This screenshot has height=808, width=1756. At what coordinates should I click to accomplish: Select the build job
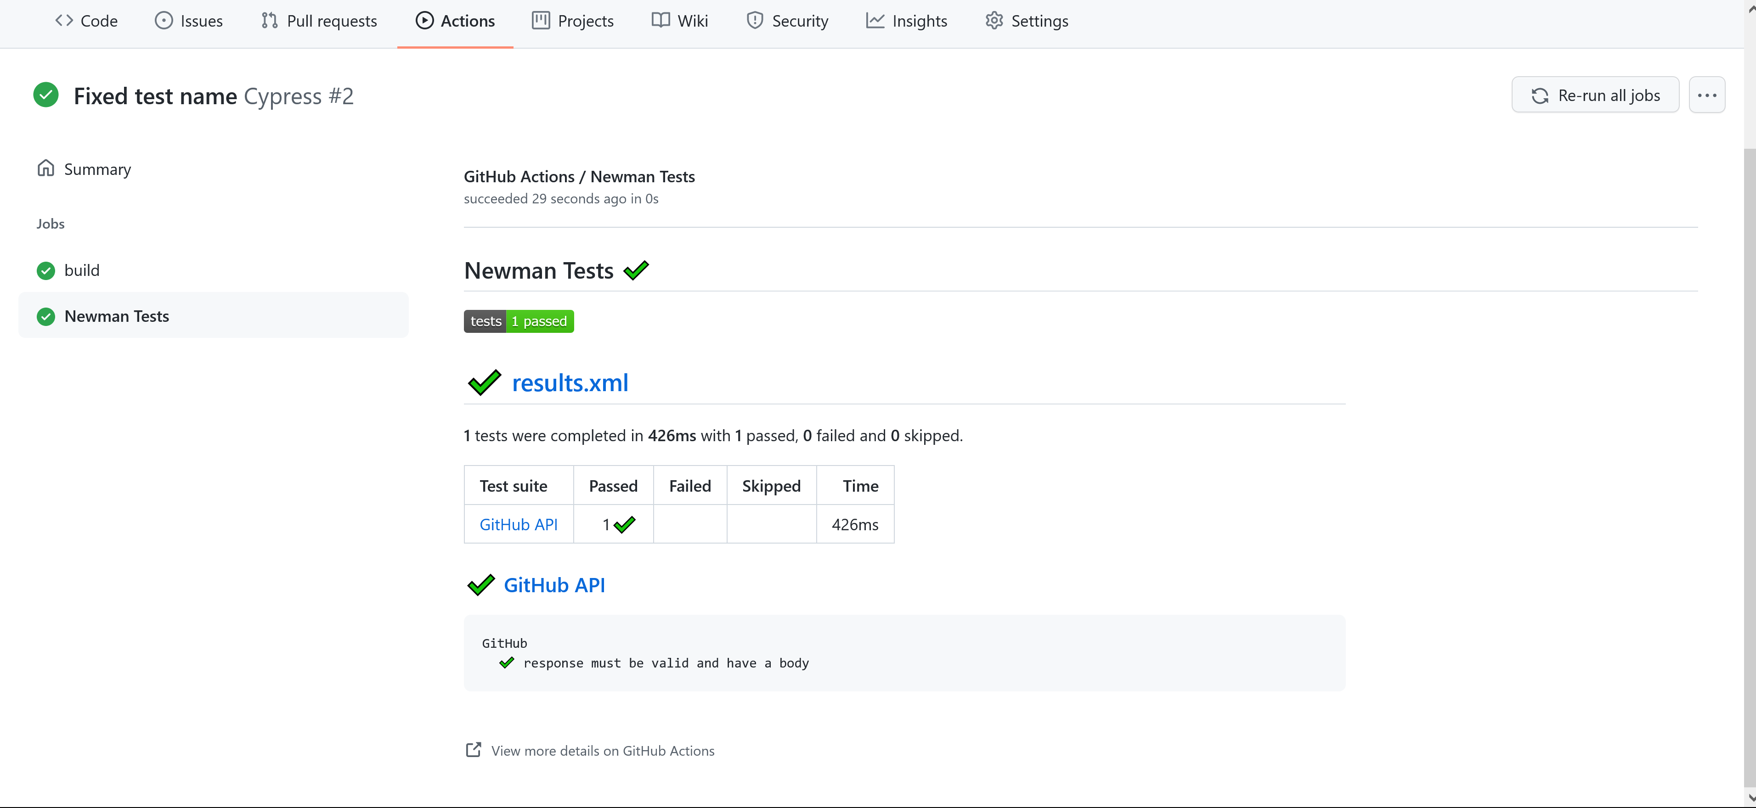pos(82,270)
